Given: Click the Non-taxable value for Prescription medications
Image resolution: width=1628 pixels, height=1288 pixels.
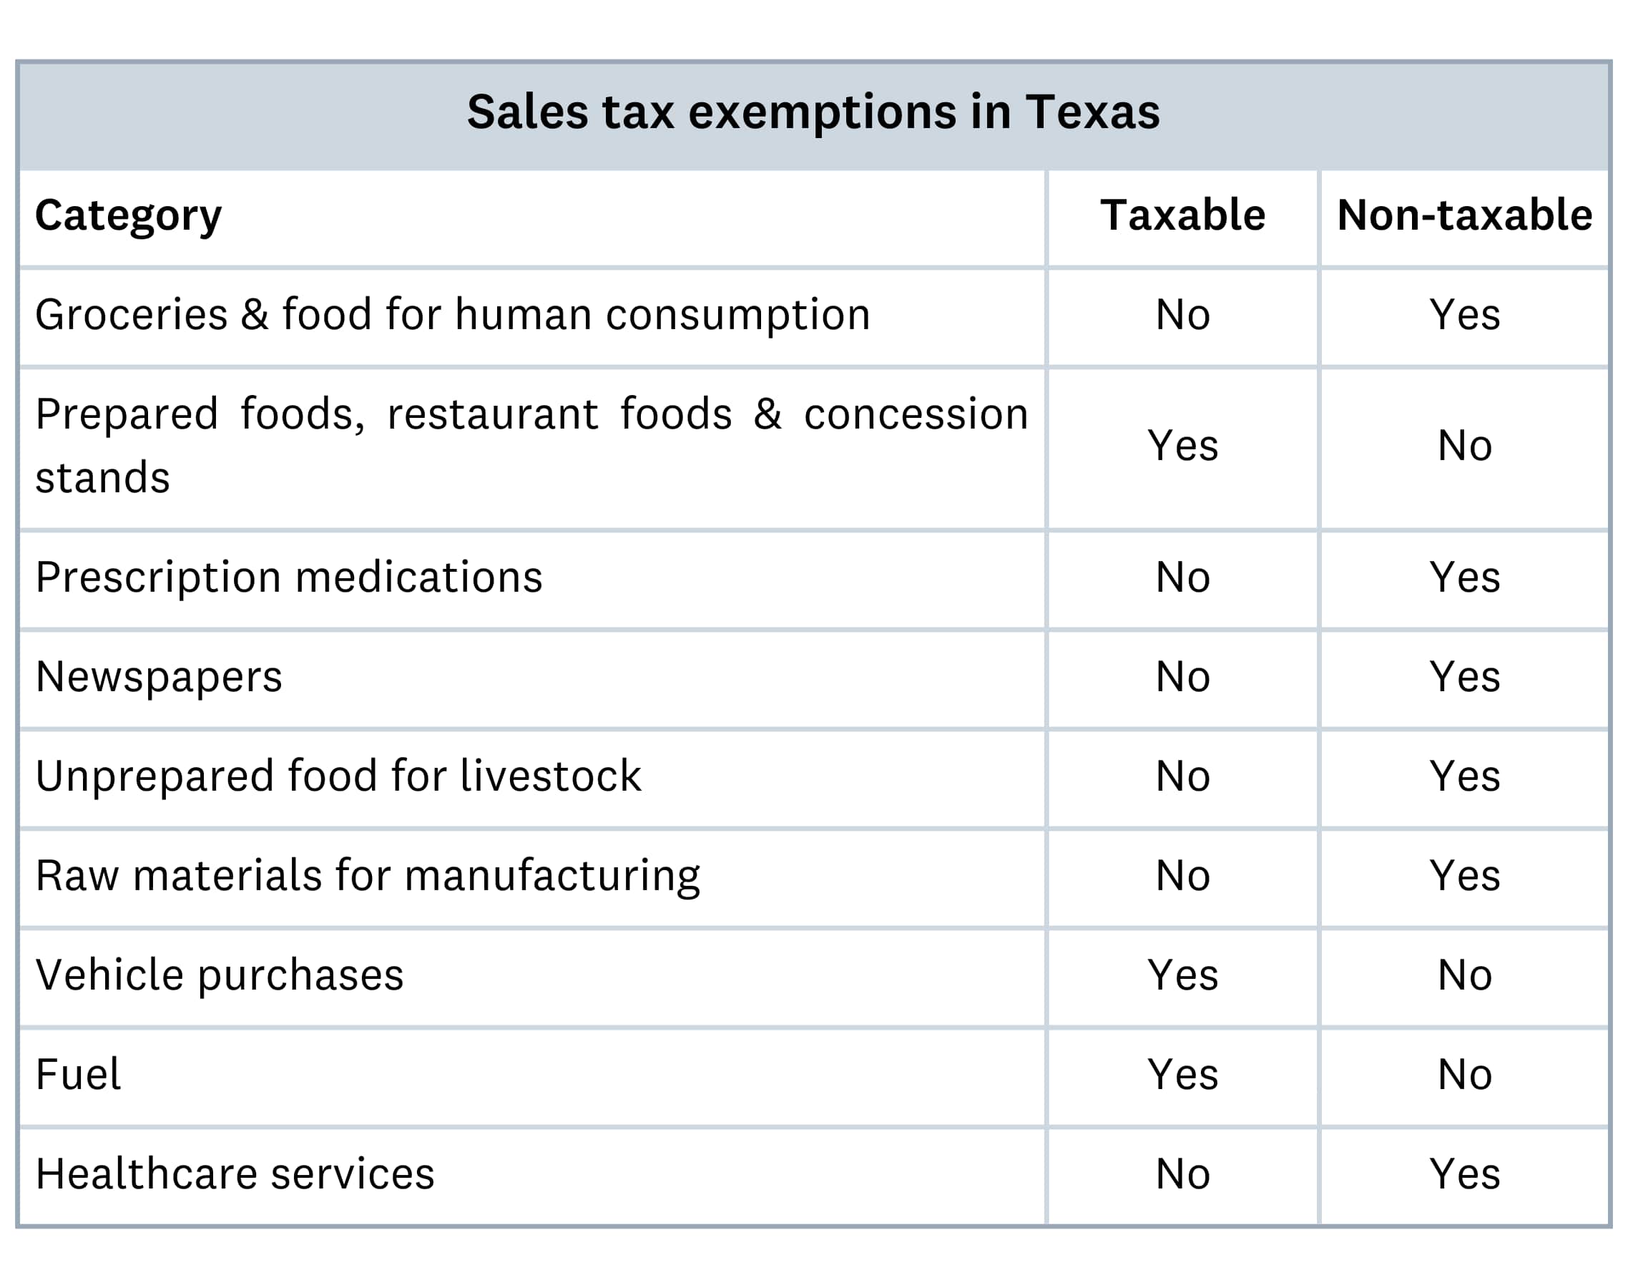Looking at the screenshot, I should [x=1463, y=577].
